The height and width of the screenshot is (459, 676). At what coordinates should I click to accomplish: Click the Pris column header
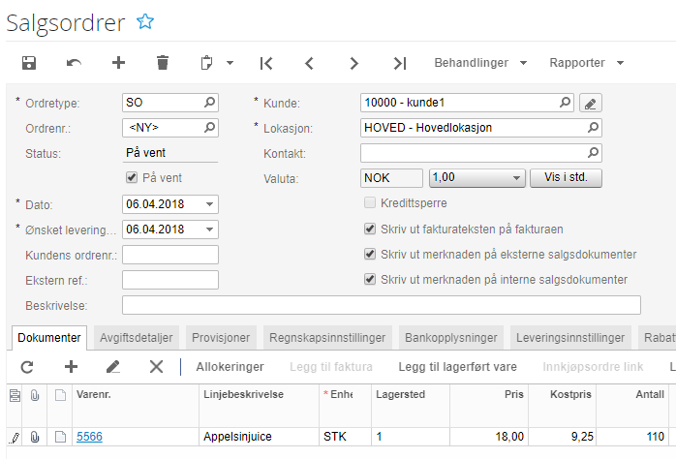[x=489, y=406]
